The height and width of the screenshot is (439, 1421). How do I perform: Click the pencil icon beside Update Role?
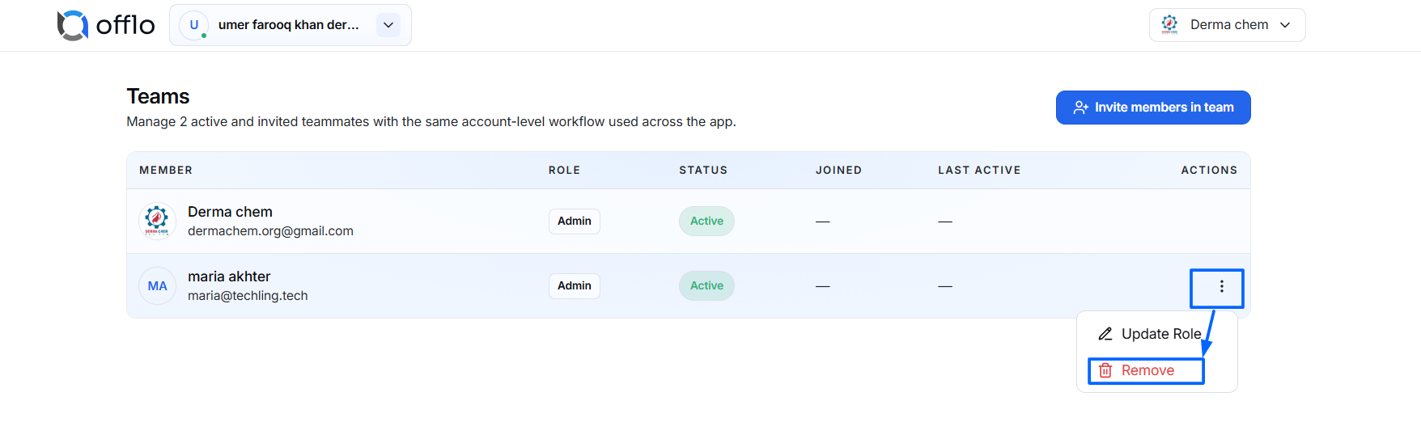(x=1105, y=334)
